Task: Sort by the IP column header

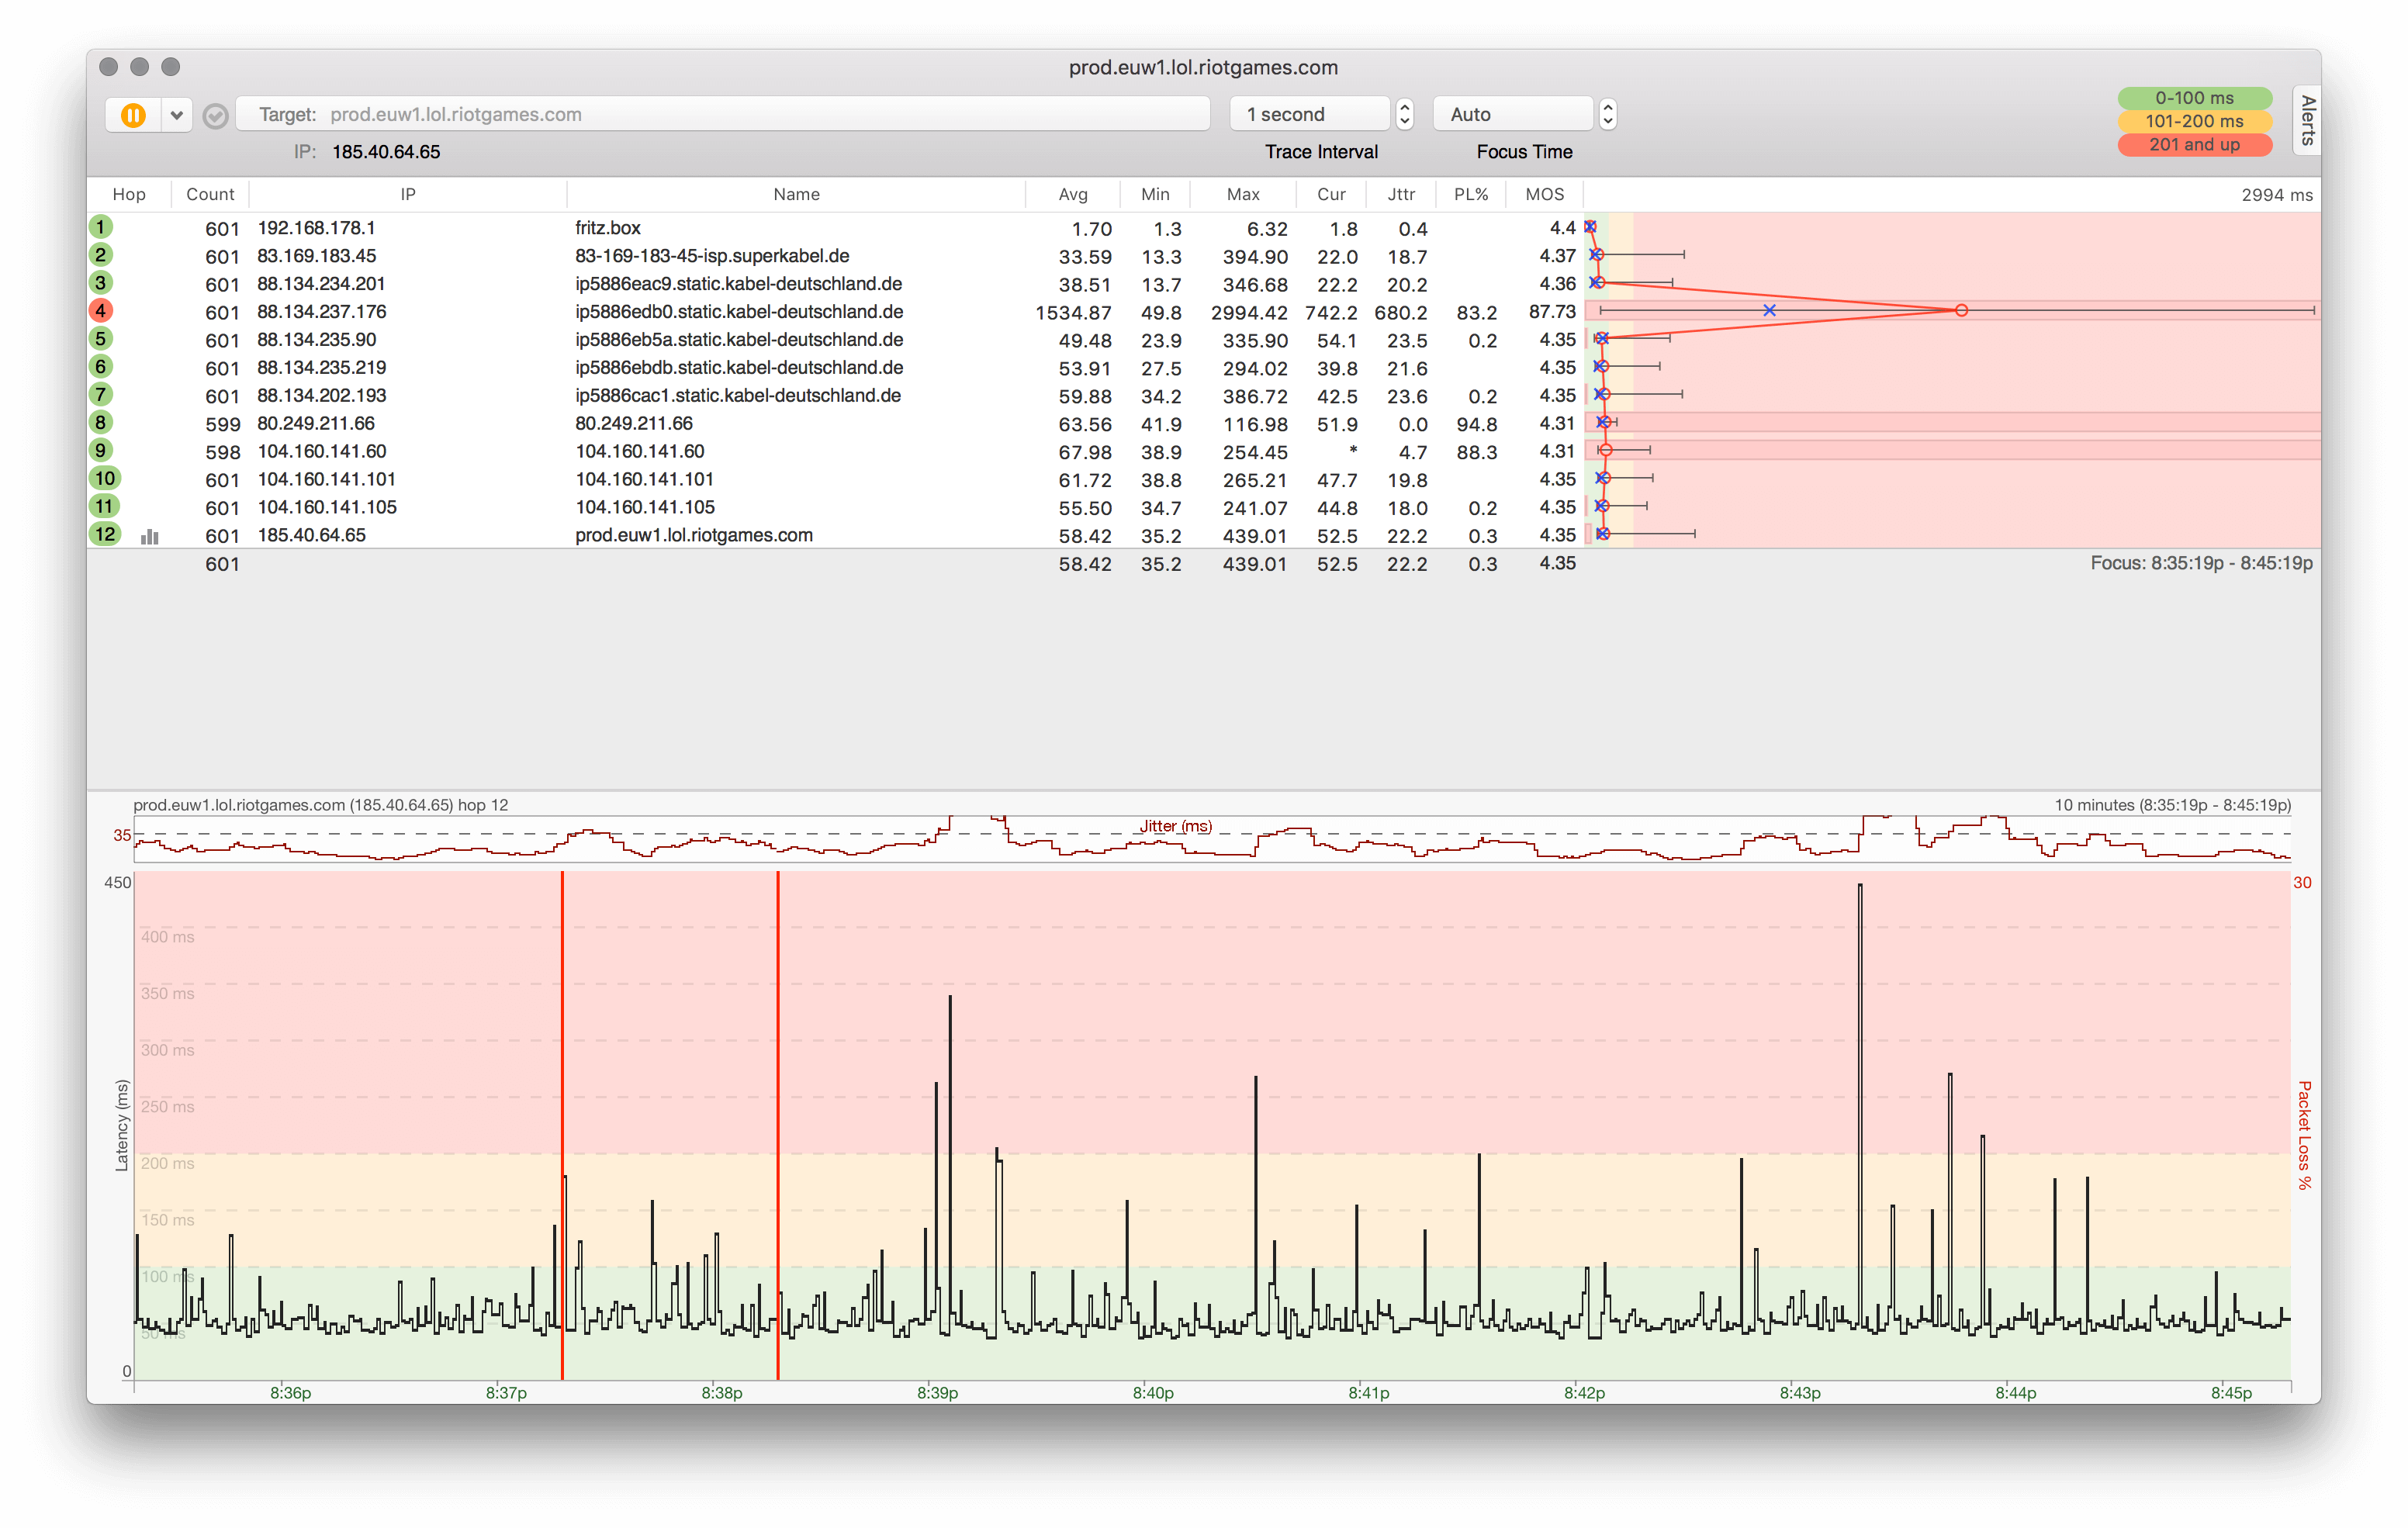Action: (x=408, y=194)
